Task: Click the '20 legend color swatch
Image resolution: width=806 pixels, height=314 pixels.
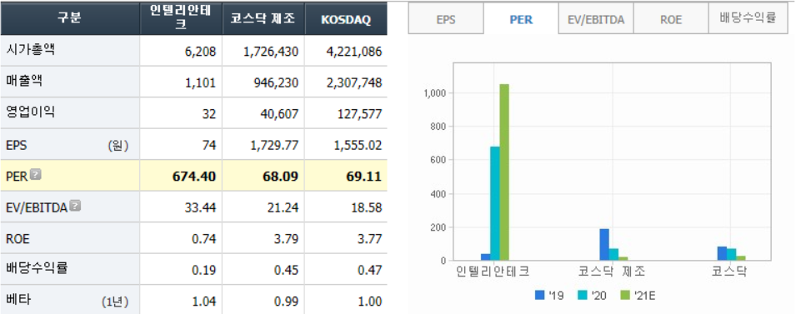Action: 583,295
